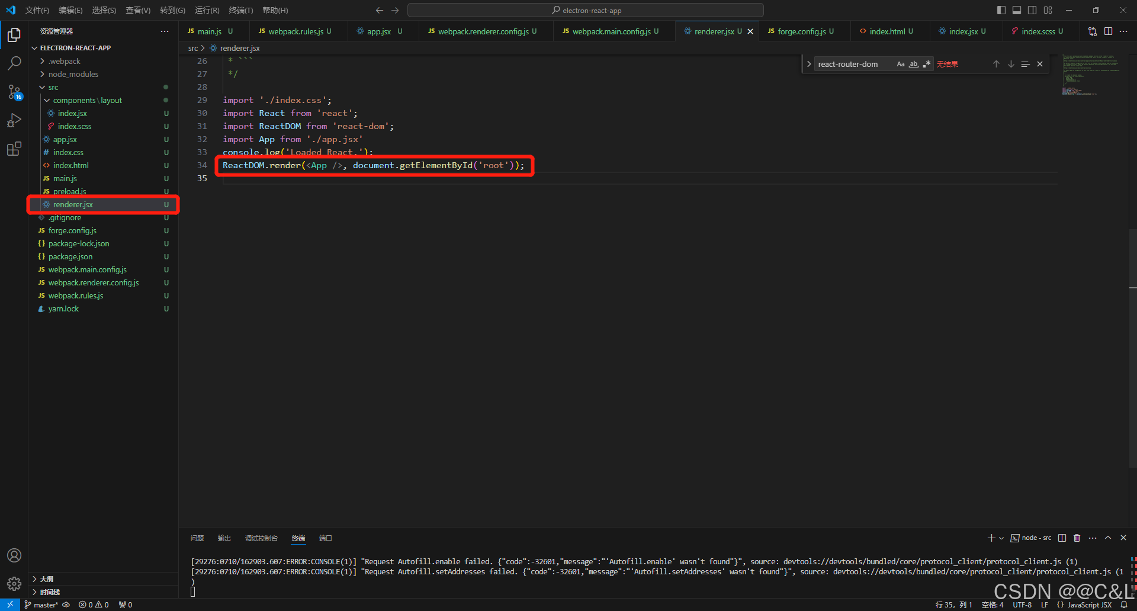Open the Accounts menu icon

click(x=14, y=555)
